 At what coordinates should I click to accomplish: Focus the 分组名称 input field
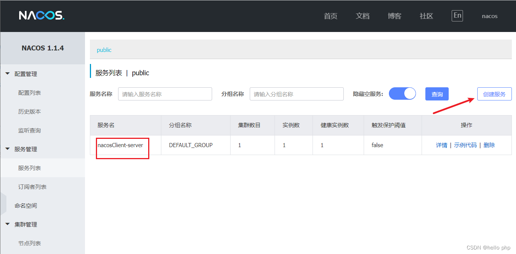pyautogui.click(x=297, y=94)
